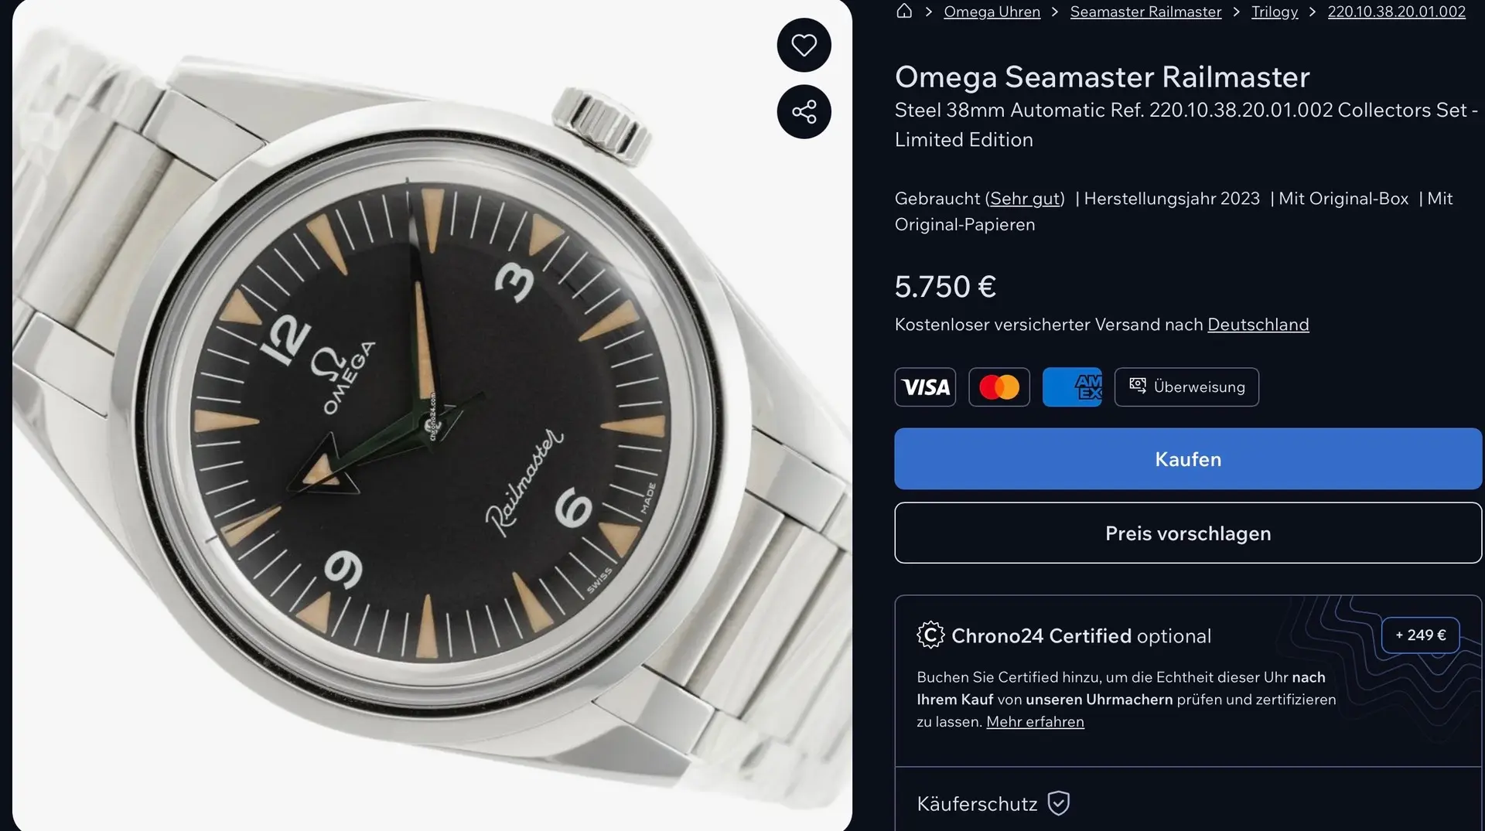The height and width of the screenshot is (831, 1485).
Task: Click the Käuferschutz shield icon
Action: tap(1059, 803)
